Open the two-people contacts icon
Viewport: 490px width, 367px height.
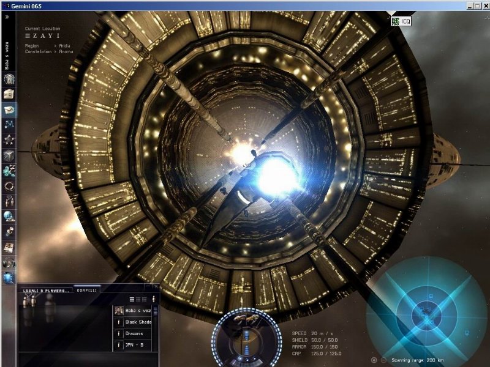point(9,201)
